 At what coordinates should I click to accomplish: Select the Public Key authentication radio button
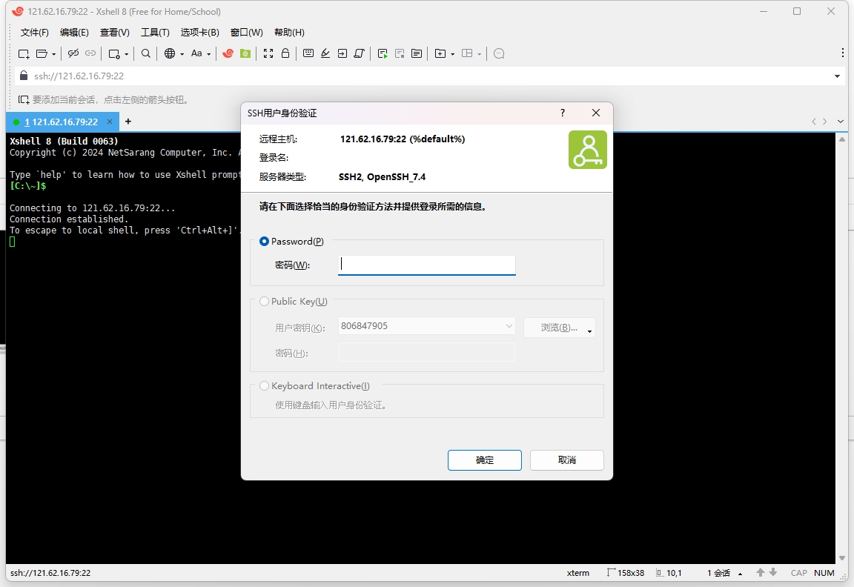(264, 301)
